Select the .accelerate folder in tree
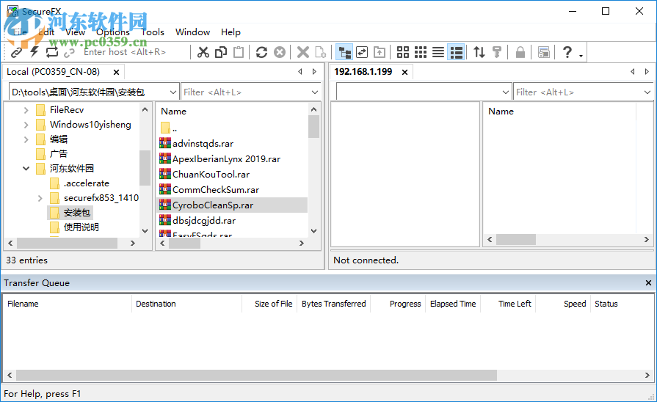 point(87,183)
